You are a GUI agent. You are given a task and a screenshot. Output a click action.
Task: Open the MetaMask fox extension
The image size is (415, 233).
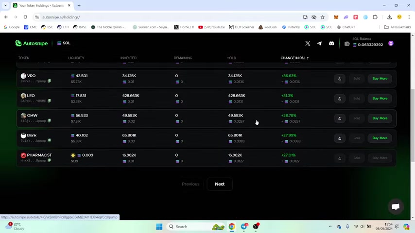point(336,17)
